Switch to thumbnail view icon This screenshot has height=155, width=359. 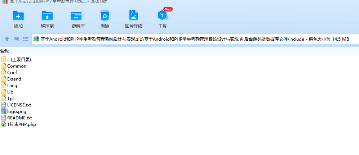coord(16,39)
